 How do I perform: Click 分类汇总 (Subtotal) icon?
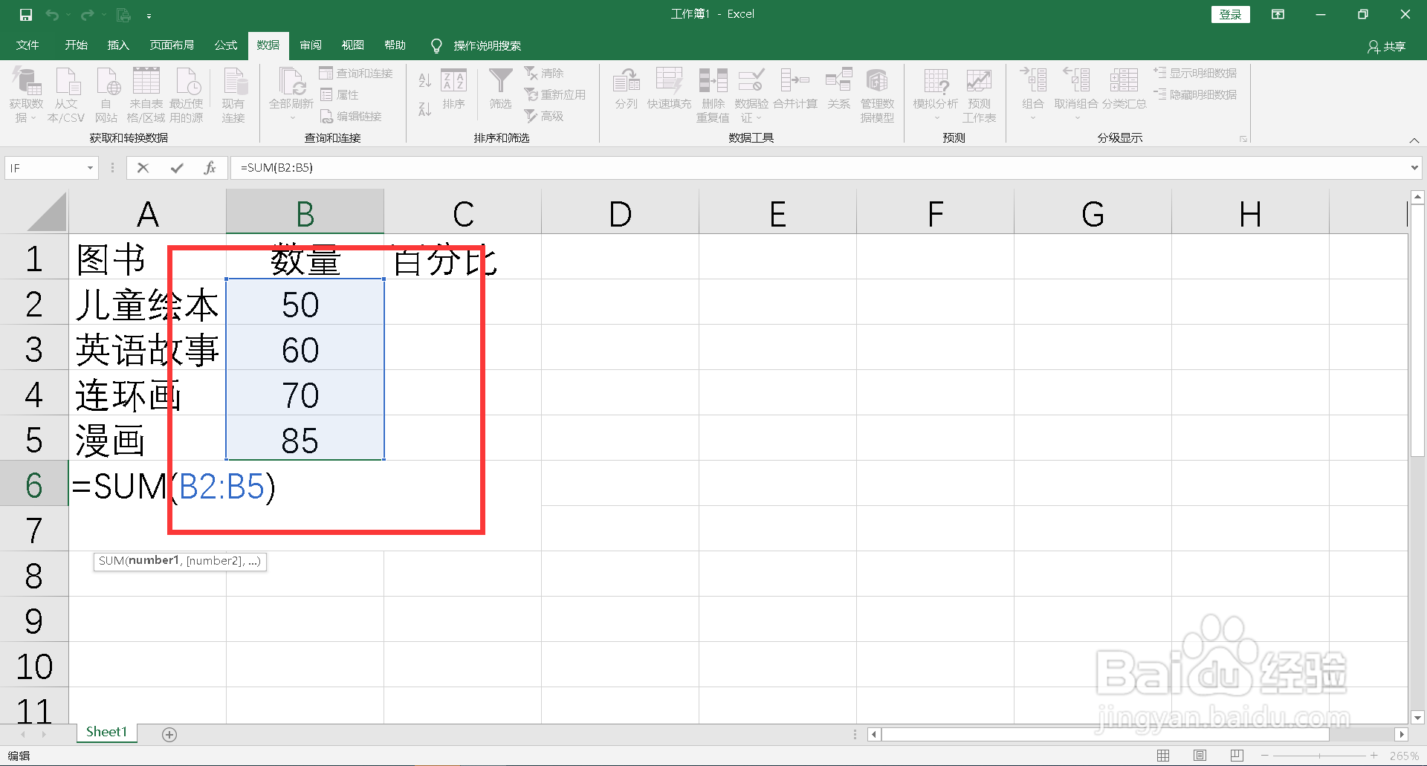(1124, 80)
